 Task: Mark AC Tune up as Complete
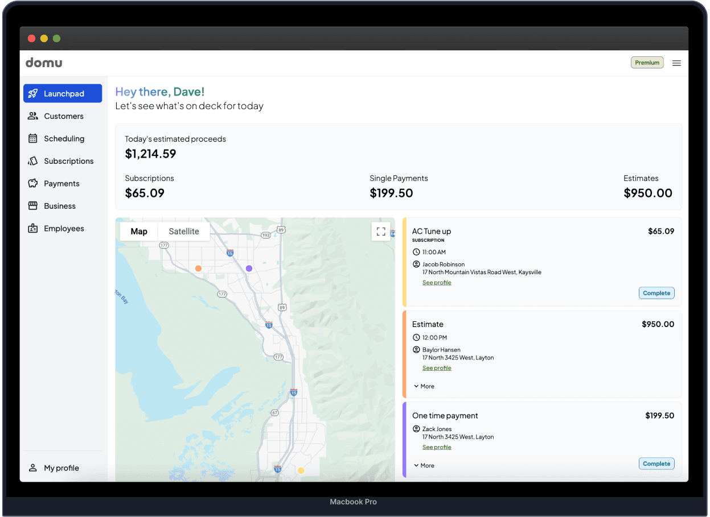(x=656, y=293)
